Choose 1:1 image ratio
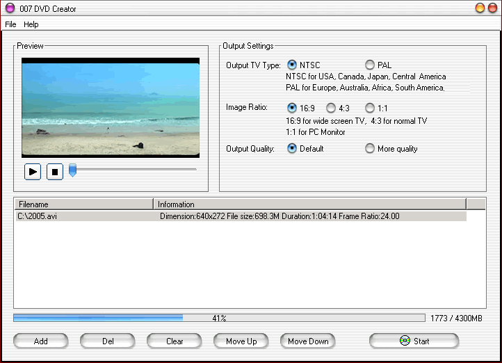Screen dimensions: 502x363 tap(370, 108)
